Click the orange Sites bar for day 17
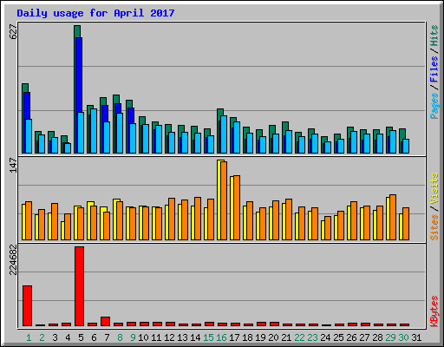Image resolution: width=444 pixels, height=347 pixels. tap(237, 207)
